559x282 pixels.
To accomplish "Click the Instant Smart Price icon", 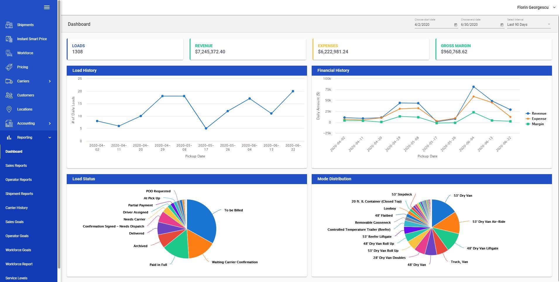I will 9,39.
